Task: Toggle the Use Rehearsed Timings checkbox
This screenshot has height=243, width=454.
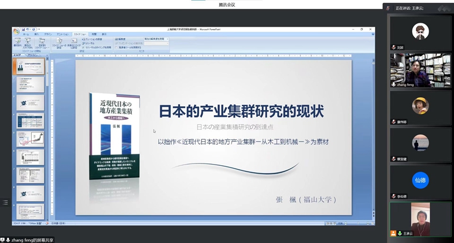Action: pyautogui.click(x=83, y=47)
